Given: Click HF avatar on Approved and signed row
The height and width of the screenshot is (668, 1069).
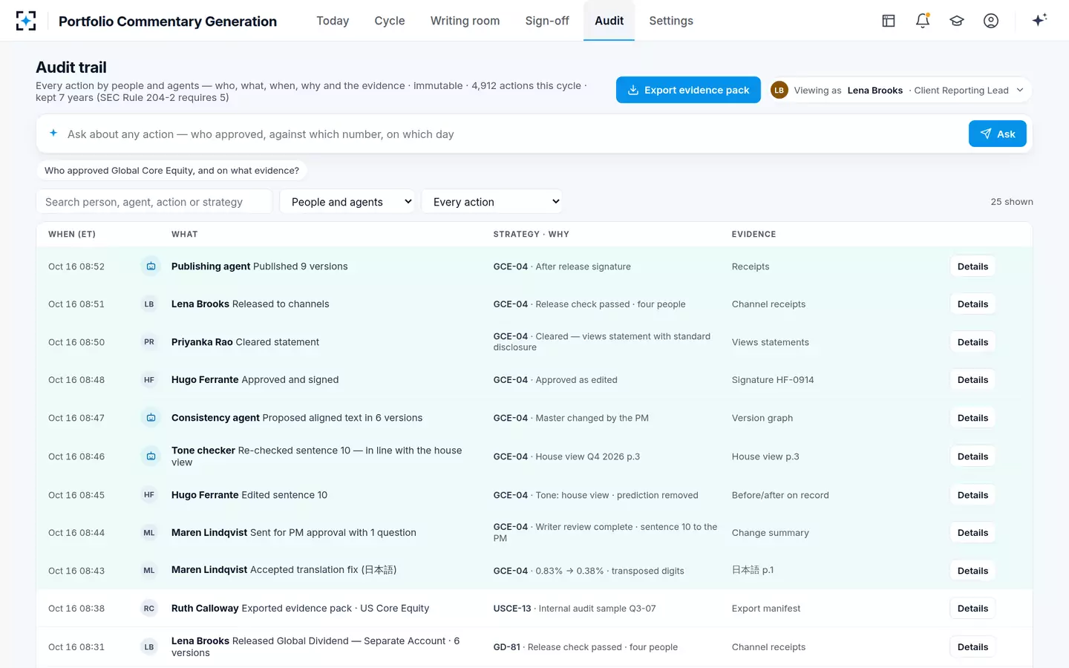Looking at the screenshot, I should pos(149,380).
